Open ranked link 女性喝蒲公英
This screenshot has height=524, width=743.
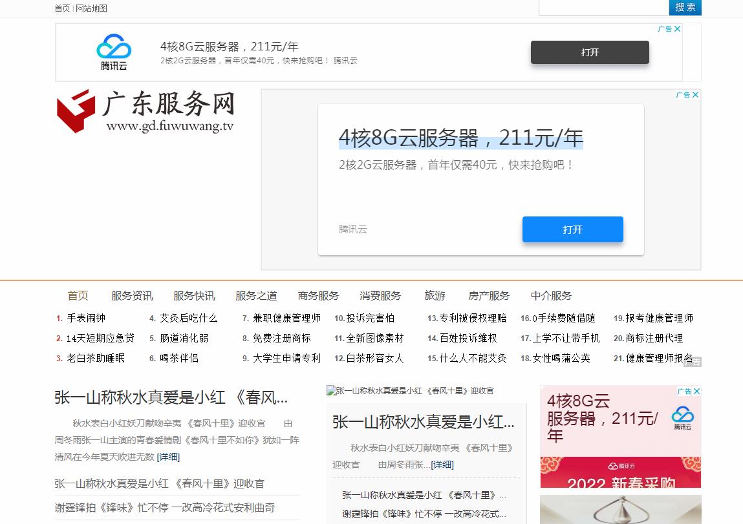click(561, 358)
